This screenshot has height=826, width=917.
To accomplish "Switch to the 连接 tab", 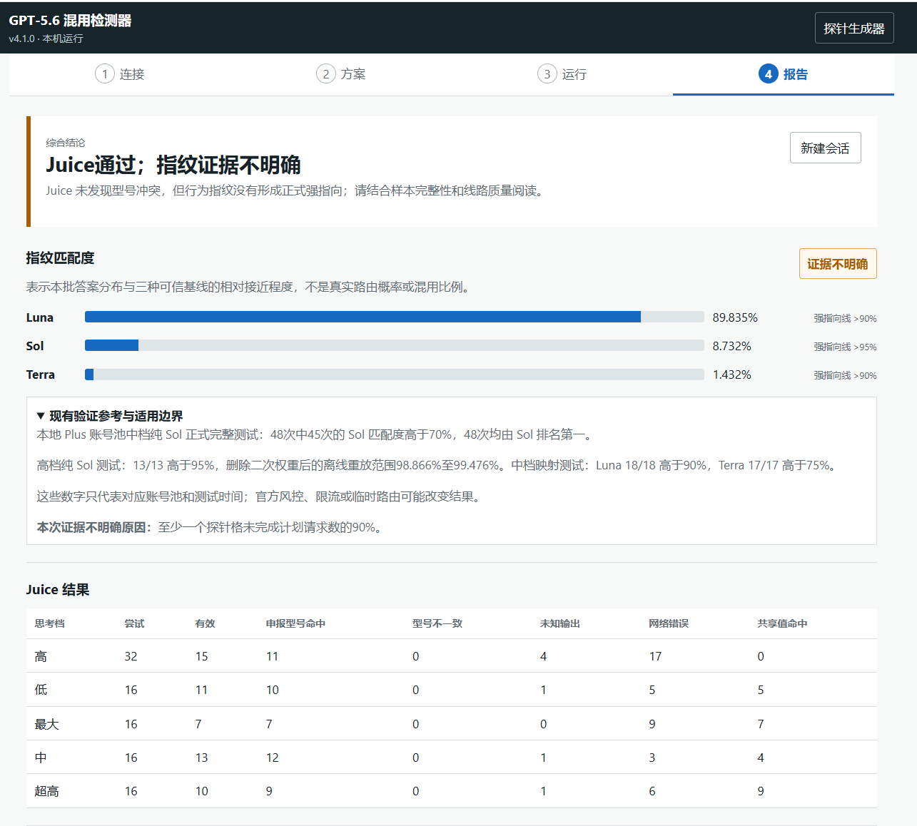I will (120, 74).
